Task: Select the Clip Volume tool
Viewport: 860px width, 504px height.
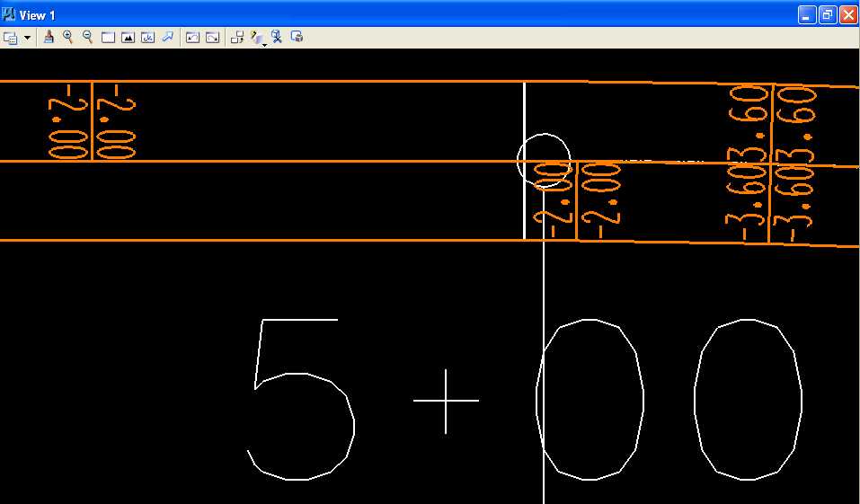Action: 277,37
